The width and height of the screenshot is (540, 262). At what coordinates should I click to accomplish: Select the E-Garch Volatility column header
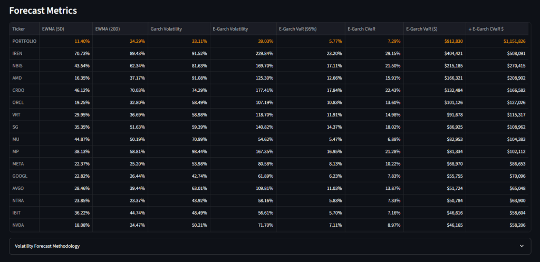click(x=230, y=28)
